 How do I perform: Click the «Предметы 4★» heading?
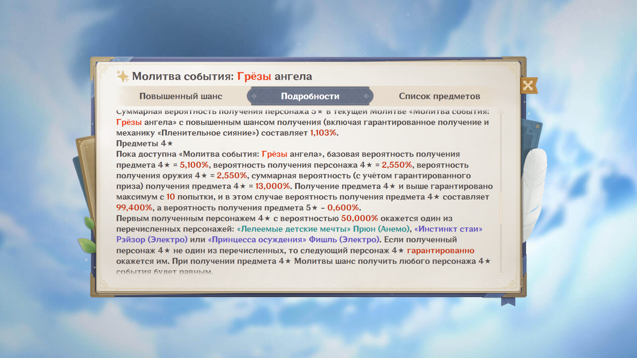pyautogui.click(x=145, y=144)
